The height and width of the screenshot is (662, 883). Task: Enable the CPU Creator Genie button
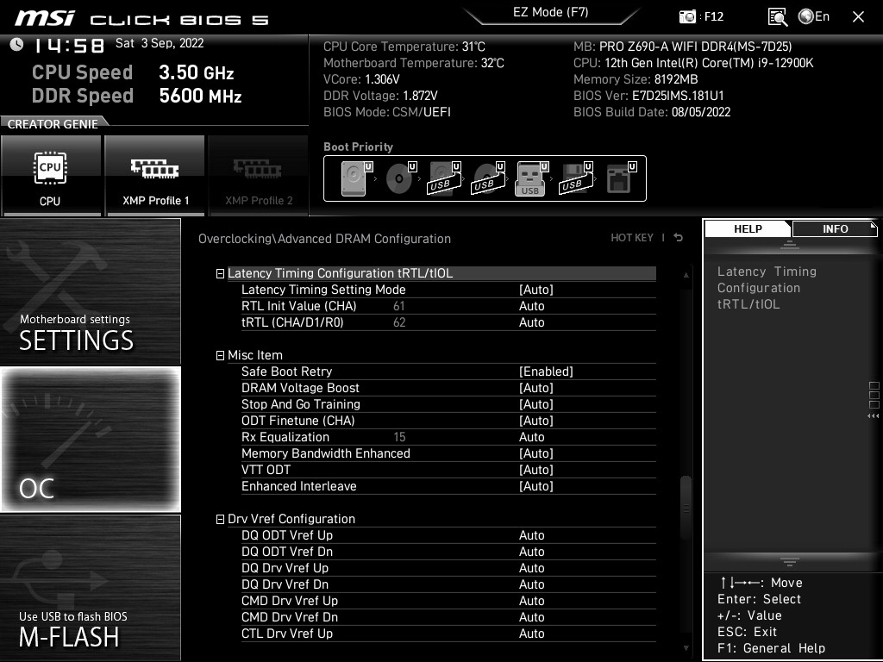tap(51, 175)
